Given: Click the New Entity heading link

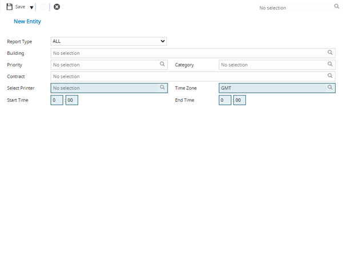Looking at the screenshot, I should 27,21.
